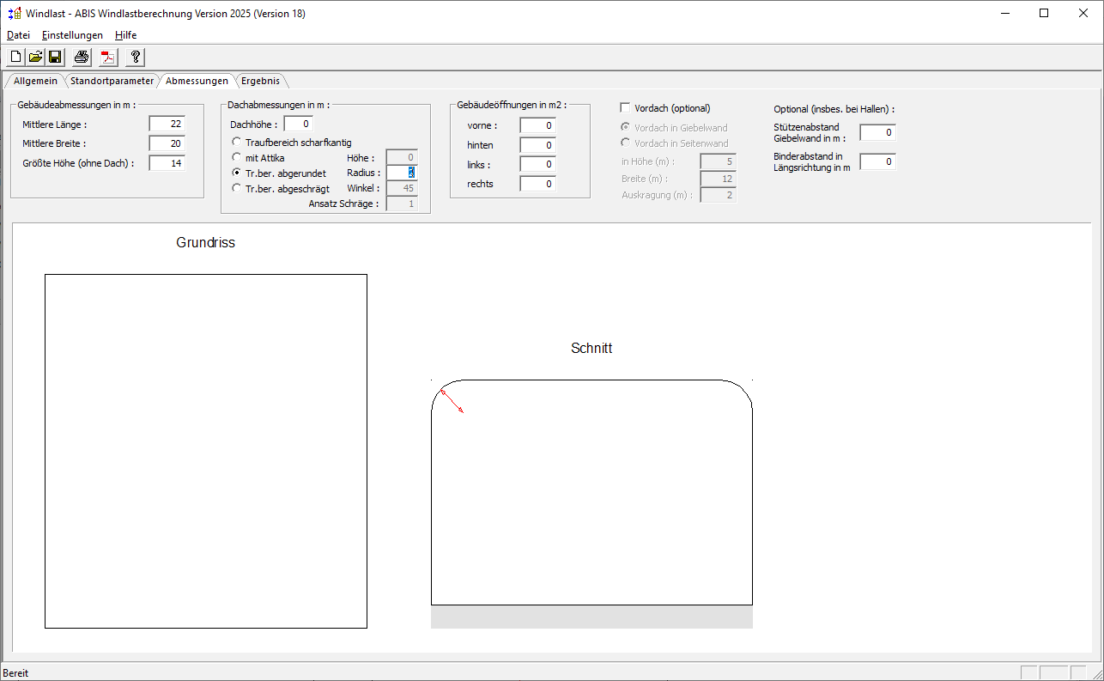Choose the mit Attika radio option

[237, 158]
